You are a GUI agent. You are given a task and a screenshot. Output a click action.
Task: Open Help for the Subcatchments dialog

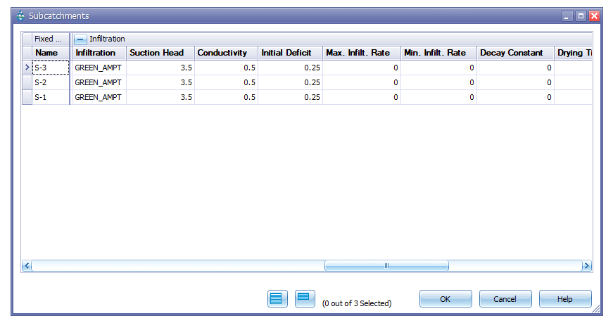(564, 299)
